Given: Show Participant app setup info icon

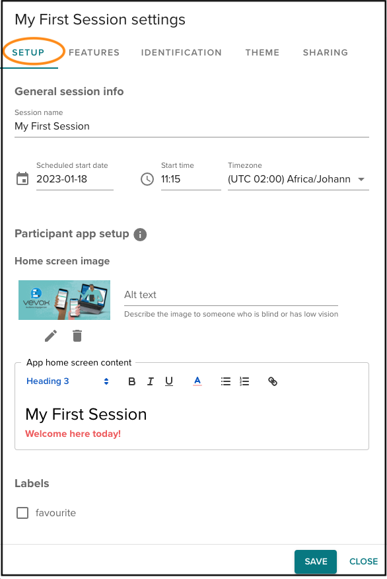Looking at the screenshot, I should (140, 235).
